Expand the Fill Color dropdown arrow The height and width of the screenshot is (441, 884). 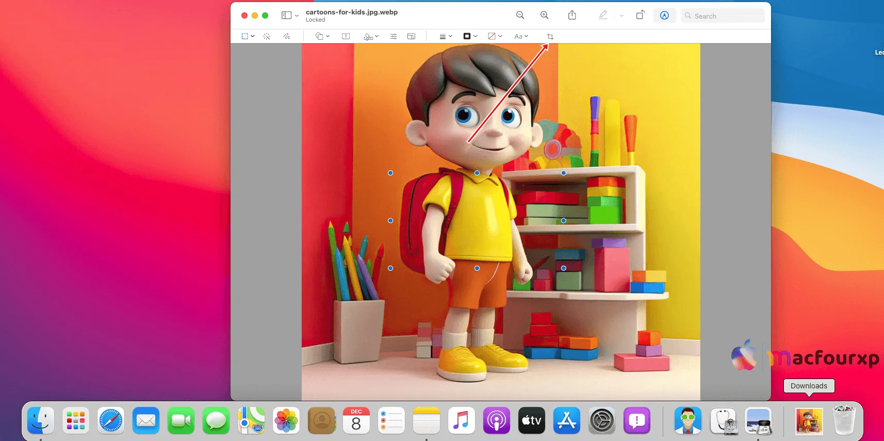pos(500,36)
